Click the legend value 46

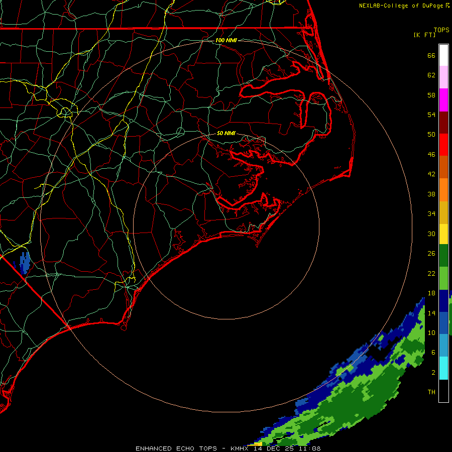point(431,154)
